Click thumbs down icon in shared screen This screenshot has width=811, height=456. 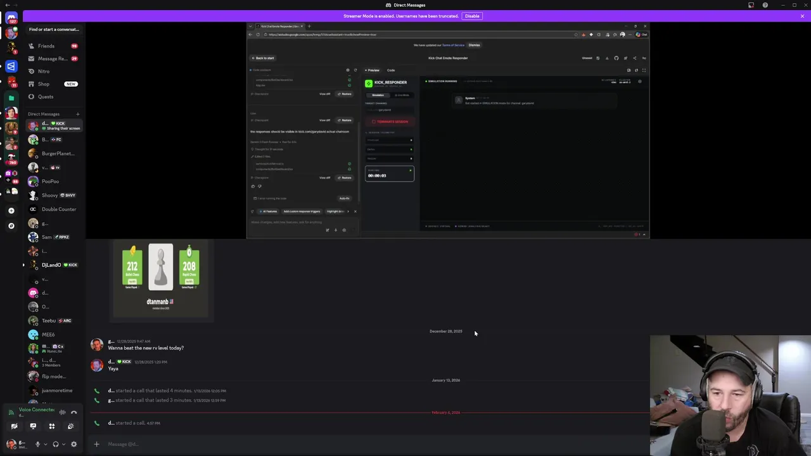click(259, 186)
